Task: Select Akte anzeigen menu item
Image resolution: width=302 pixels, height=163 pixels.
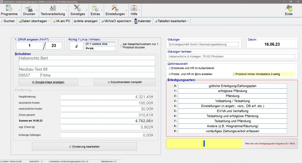Action: [x=85, y=21]
